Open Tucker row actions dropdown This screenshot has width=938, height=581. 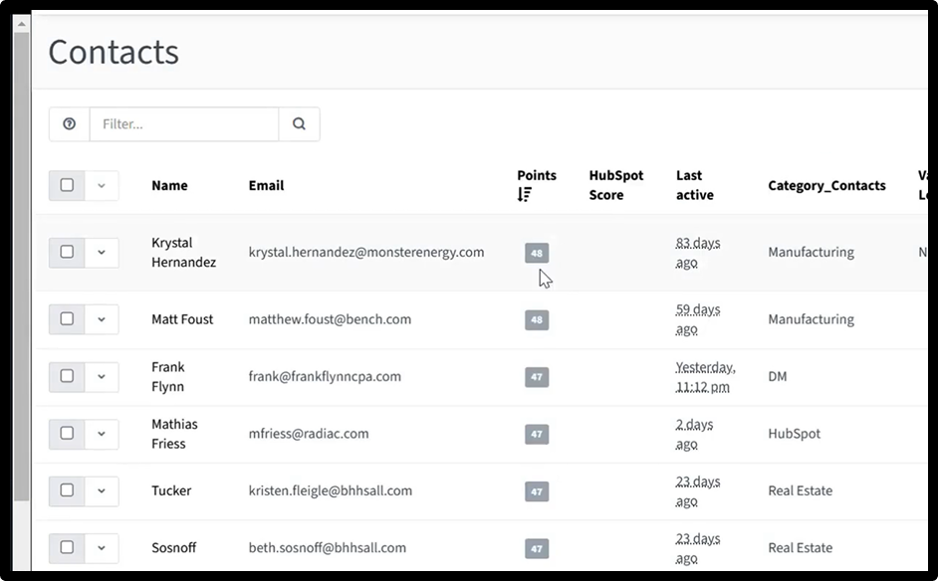tap(102, 490)
